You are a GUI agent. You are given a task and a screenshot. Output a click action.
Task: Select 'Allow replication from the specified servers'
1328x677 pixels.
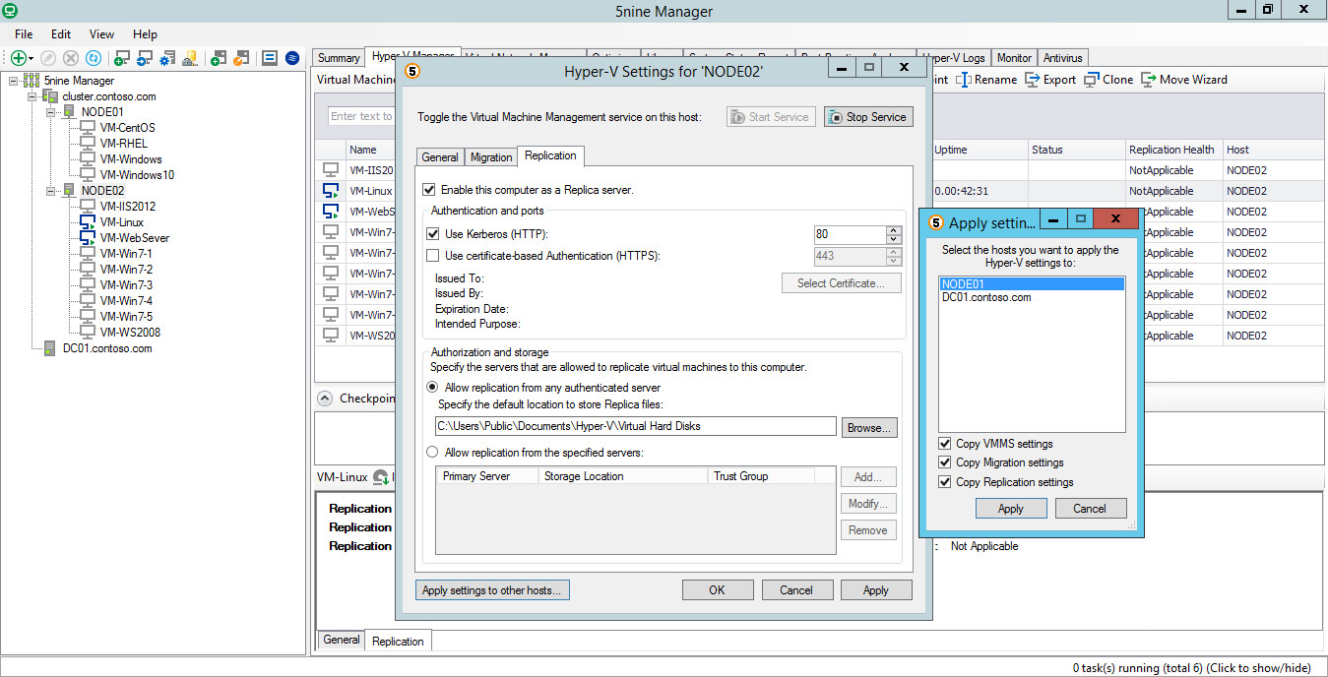tap(432, 453)
